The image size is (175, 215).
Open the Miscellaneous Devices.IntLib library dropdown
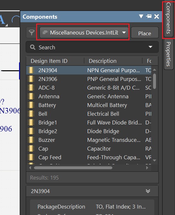84,33
